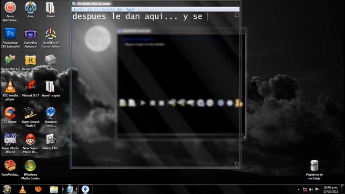
Task: Click inside the Notepad text area
Action: (153, 89)
